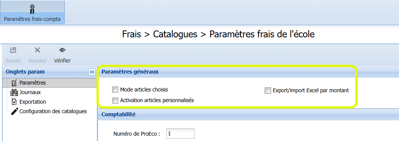
Task: Click the Sauver floppy disk icon
Action: click(x=13, y=50)
